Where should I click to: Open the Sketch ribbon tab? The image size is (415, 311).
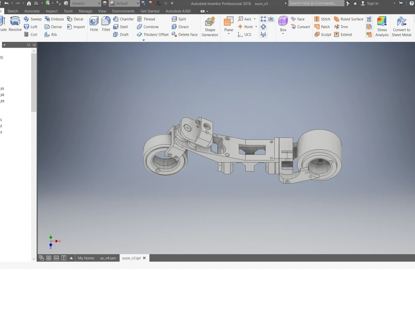[13, 11]
